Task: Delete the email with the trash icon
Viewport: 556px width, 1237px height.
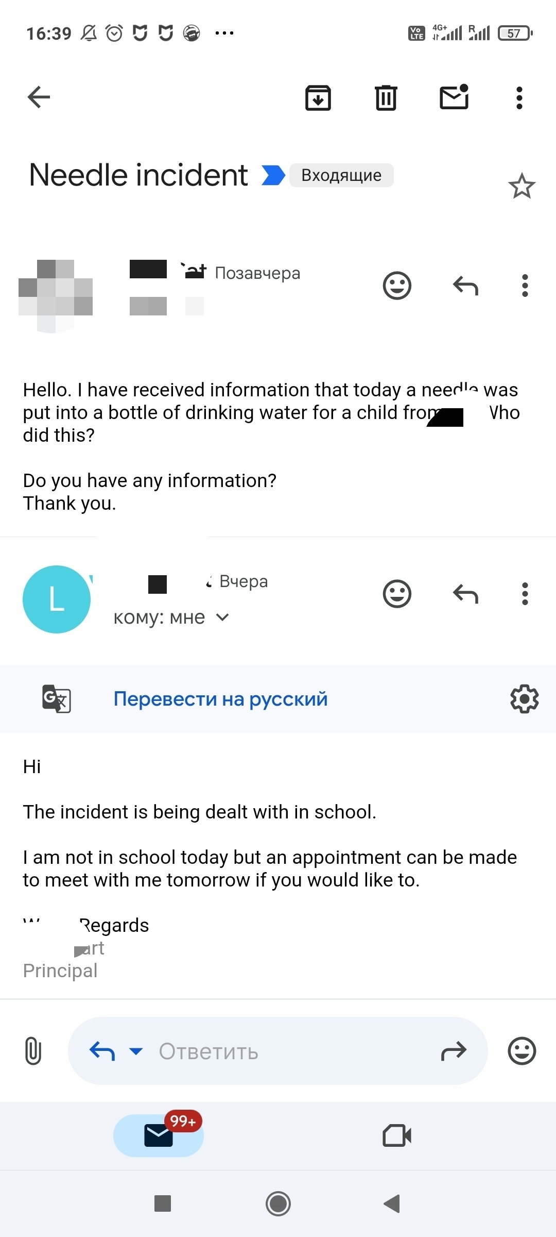Action: [386, 97]
